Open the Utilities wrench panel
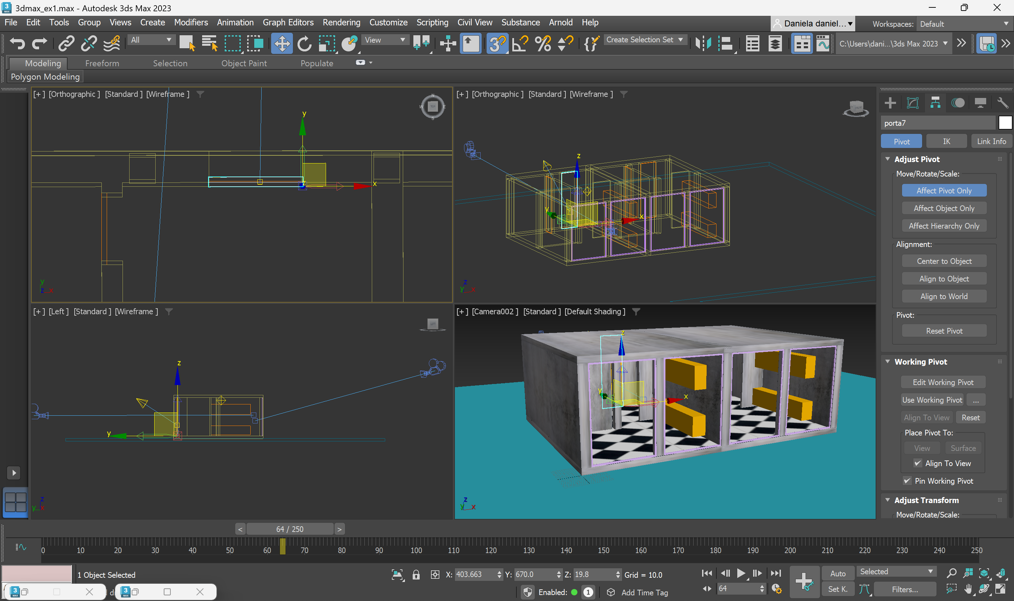1014x601 pixels. click(x=1002, y=103)
